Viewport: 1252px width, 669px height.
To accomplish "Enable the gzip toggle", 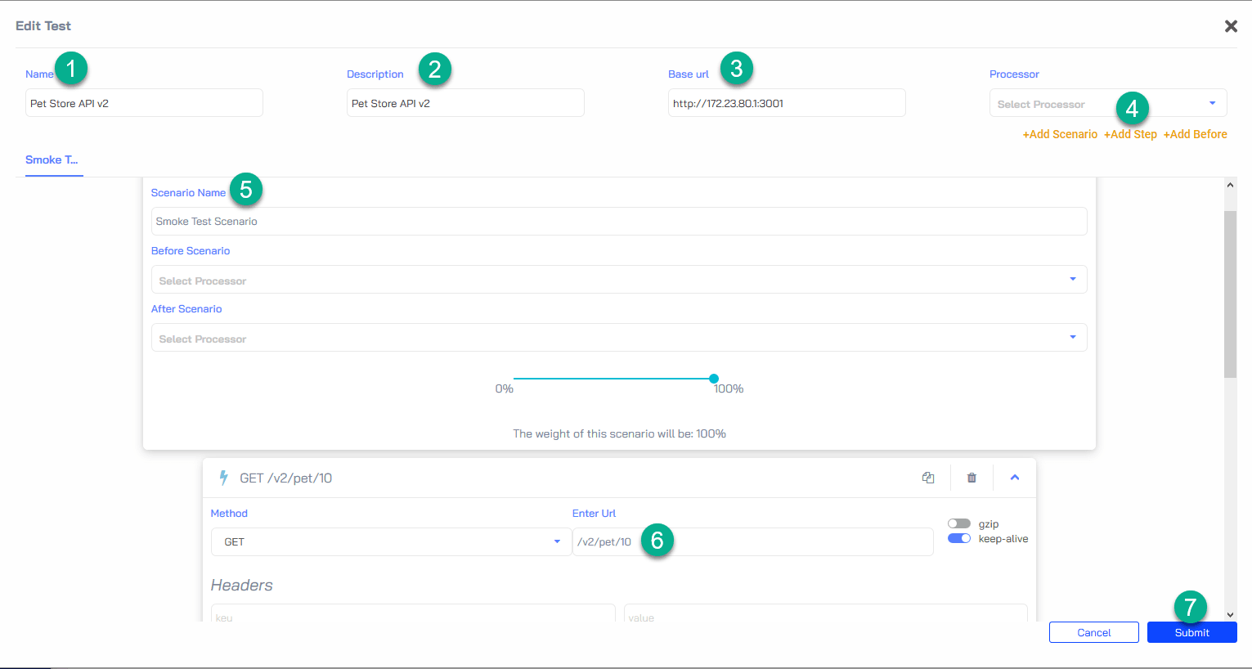I will (959, 523).
